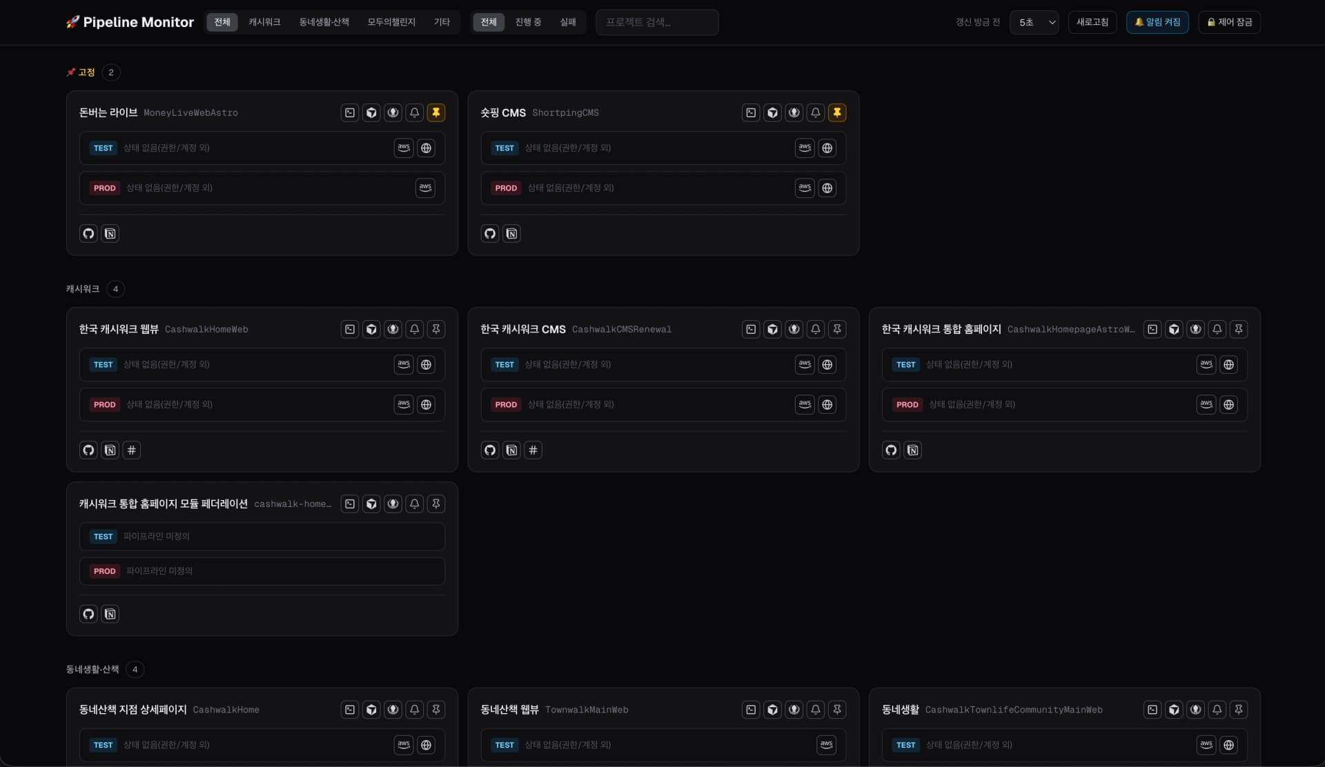The width and height of the screenshot is (1325, 767).
Task: Open the globe website icon in the 숏핑 CMS TEST row
Action: [827, 148]
